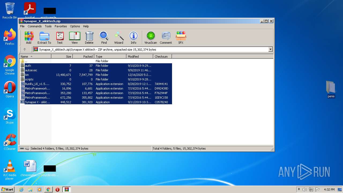Click the 13,480,671 size cell
343x193 pixels.
(x=64, y=75)
